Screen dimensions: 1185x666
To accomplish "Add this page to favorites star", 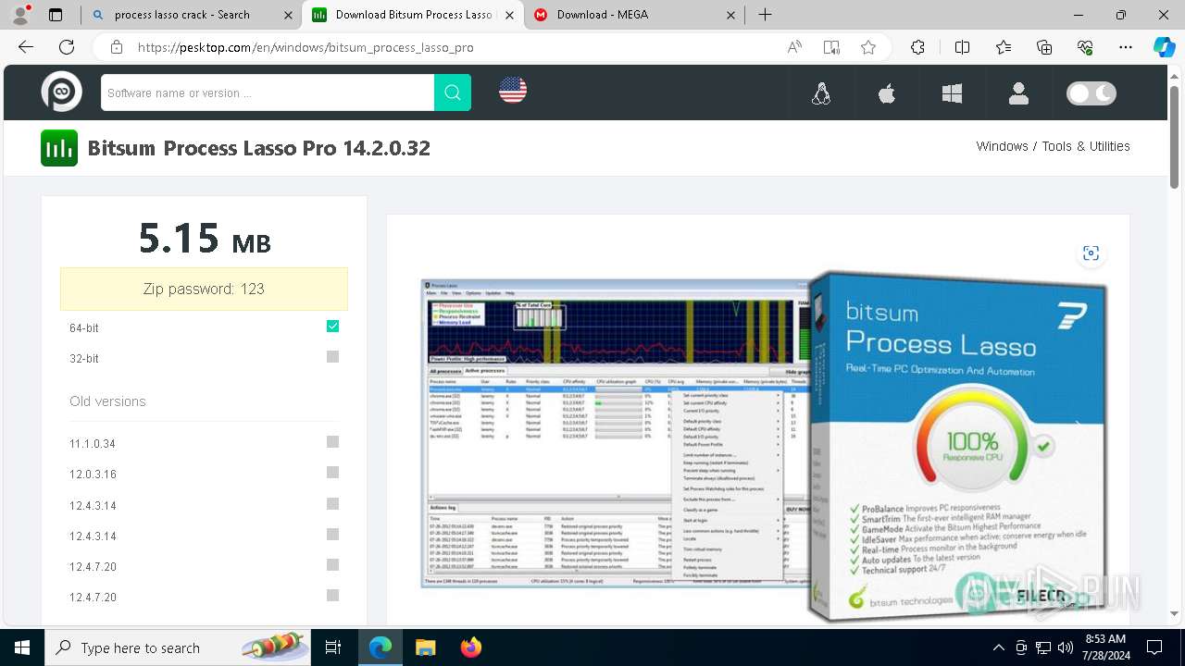I will point(868,47).
